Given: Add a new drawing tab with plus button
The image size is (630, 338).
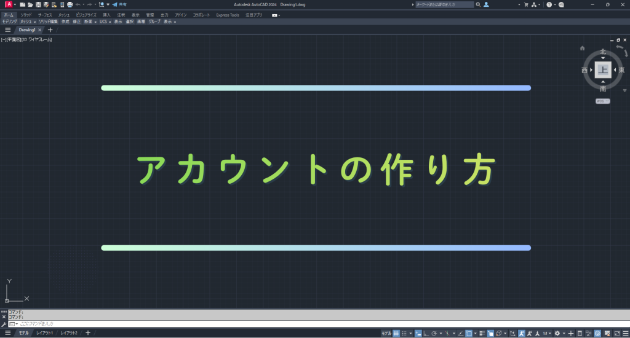Looking at the screenshot, I should pos(50,29).
